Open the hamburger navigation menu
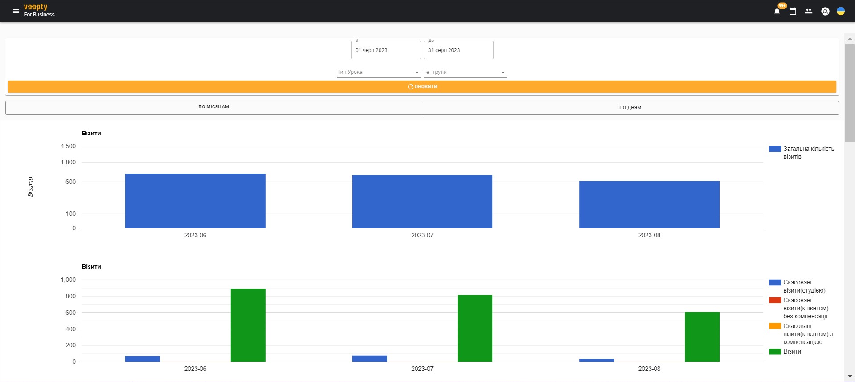Viewport: 855px width, 382px height. click(x=16, y=11)
